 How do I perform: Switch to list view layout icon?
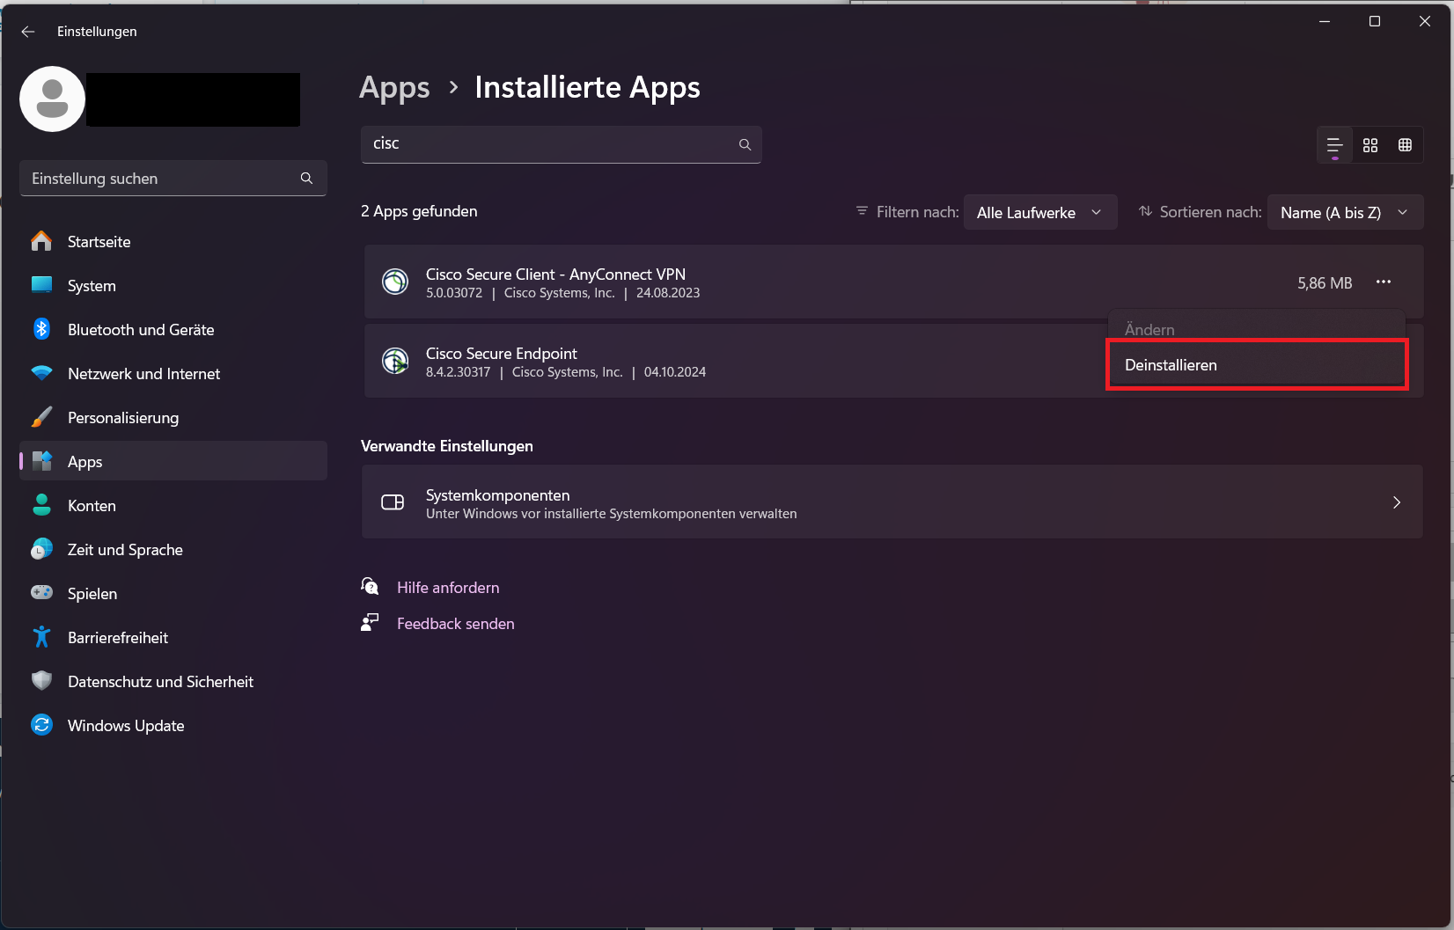(x=1334, y=145)
